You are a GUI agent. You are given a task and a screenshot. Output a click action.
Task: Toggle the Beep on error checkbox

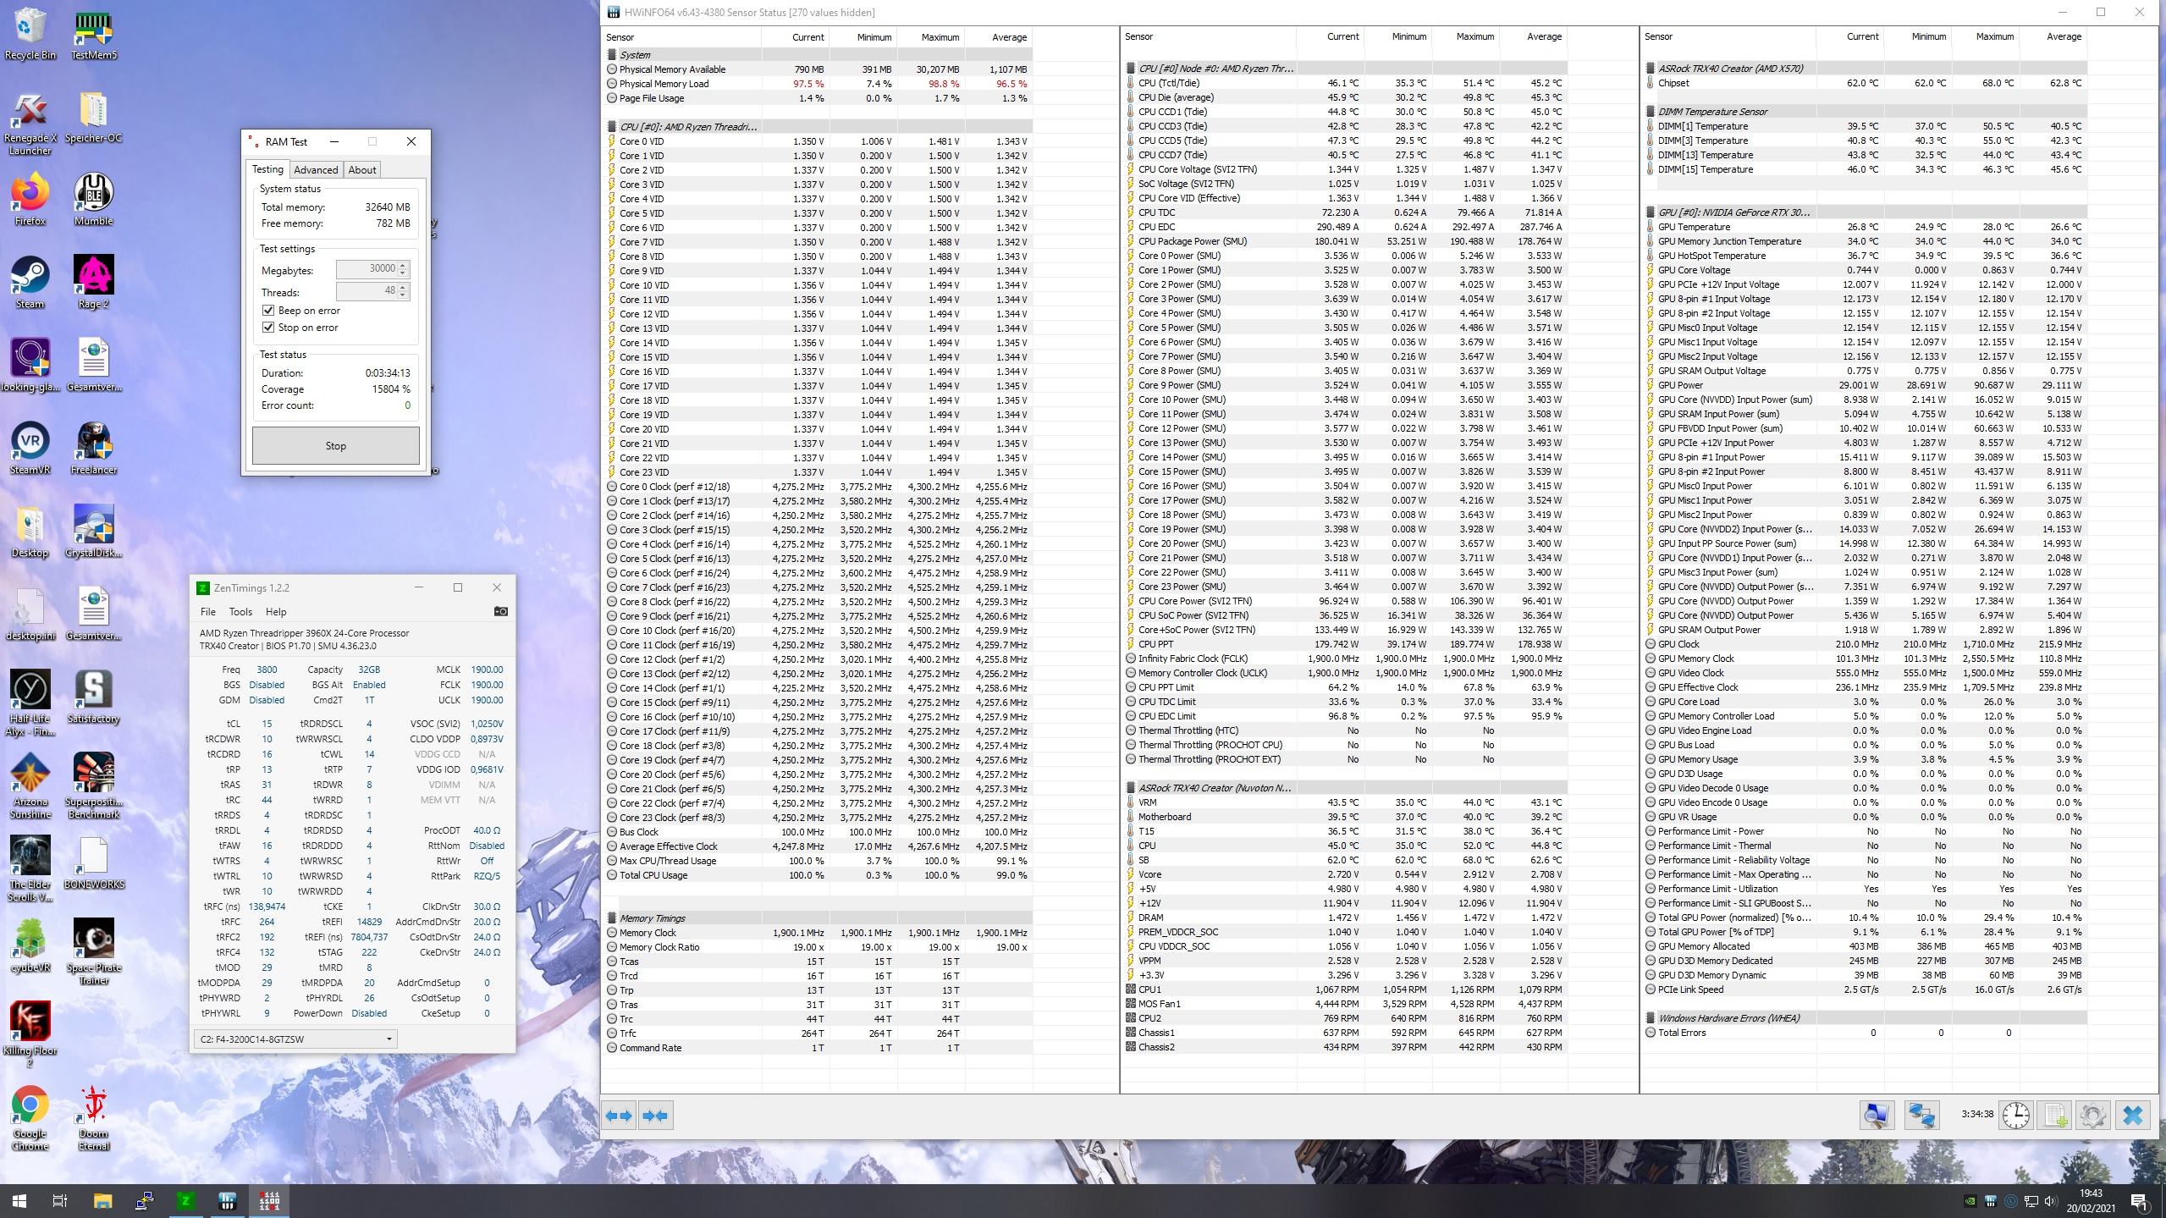[x=268, y=311]
